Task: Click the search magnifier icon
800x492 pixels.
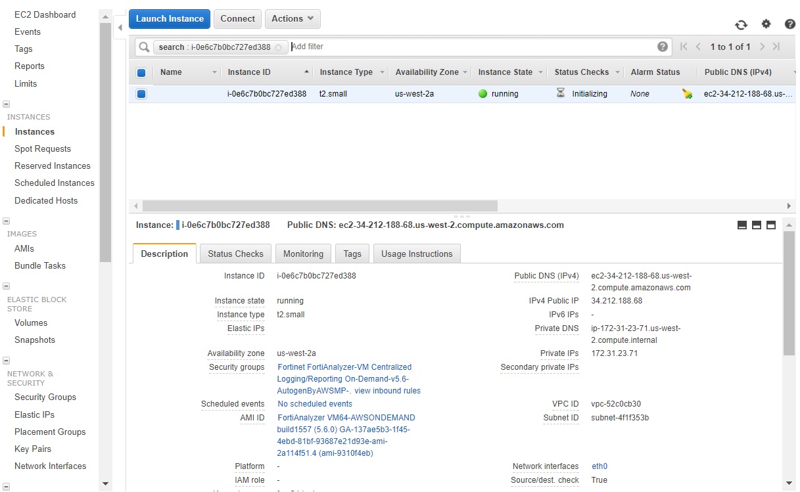Action: 144,47
